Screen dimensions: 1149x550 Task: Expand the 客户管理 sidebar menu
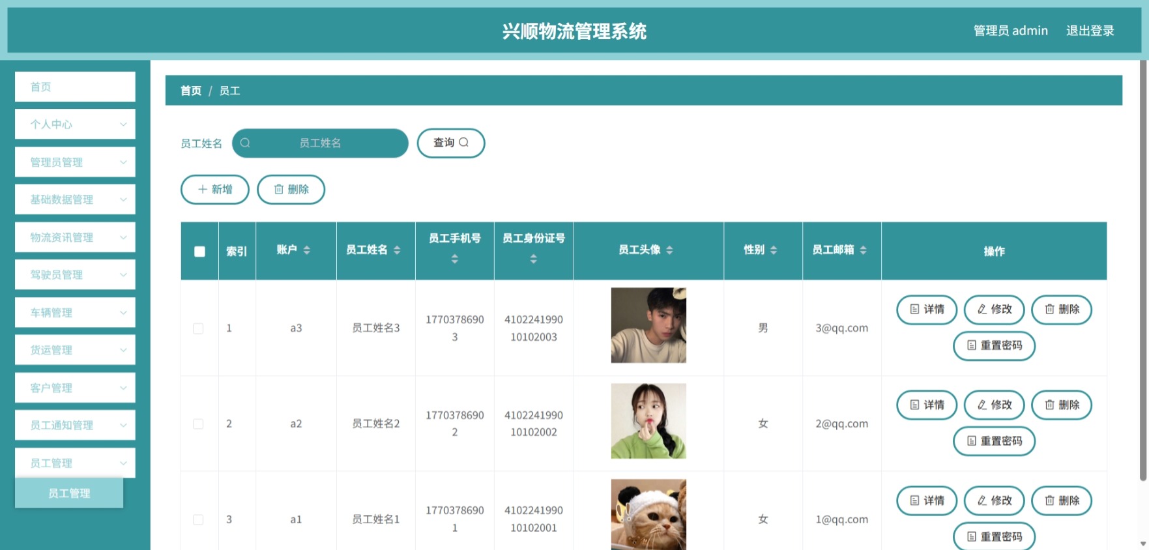tap(75, 388)
